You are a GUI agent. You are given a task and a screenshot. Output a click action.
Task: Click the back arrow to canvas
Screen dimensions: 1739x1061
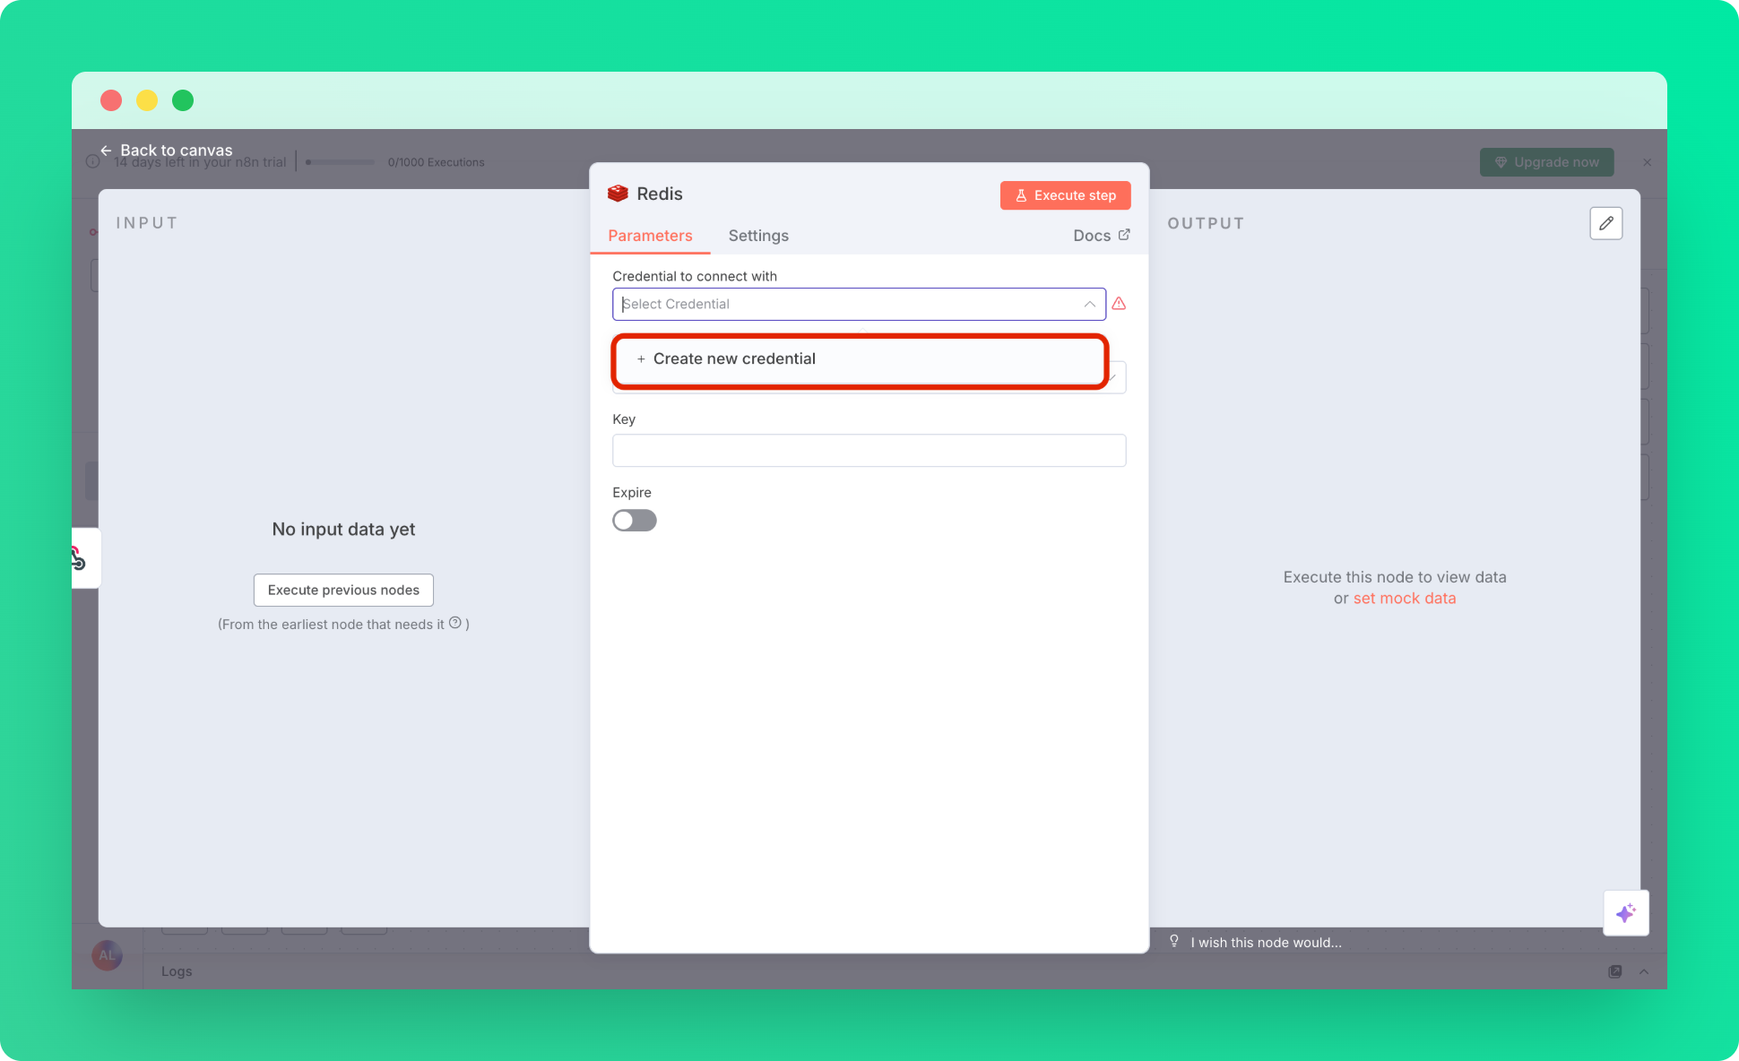click(x=106, y=151)
